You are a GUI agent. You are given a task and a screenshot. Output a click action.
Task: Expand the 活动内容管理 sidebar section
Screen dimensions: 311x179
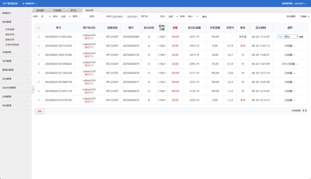coord(16,88)
